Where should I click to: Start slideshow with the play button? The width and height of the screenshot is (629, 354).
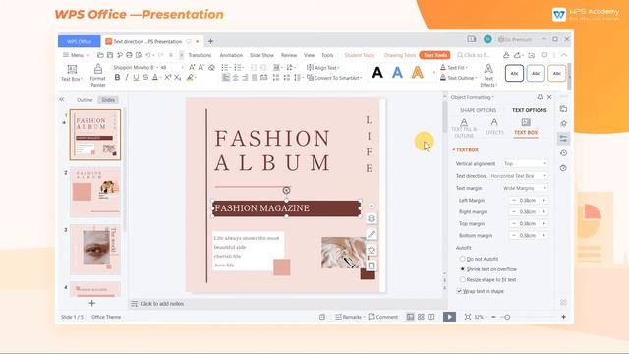point(449,317)
